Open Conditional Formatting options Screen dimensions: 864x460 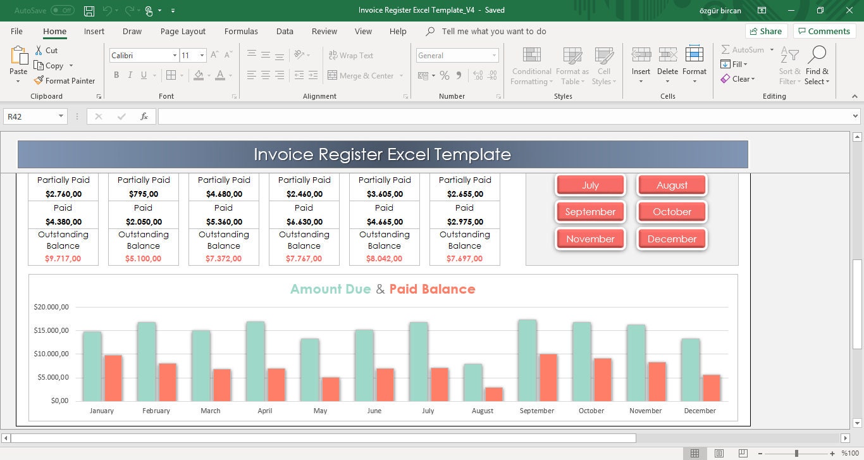531,65
